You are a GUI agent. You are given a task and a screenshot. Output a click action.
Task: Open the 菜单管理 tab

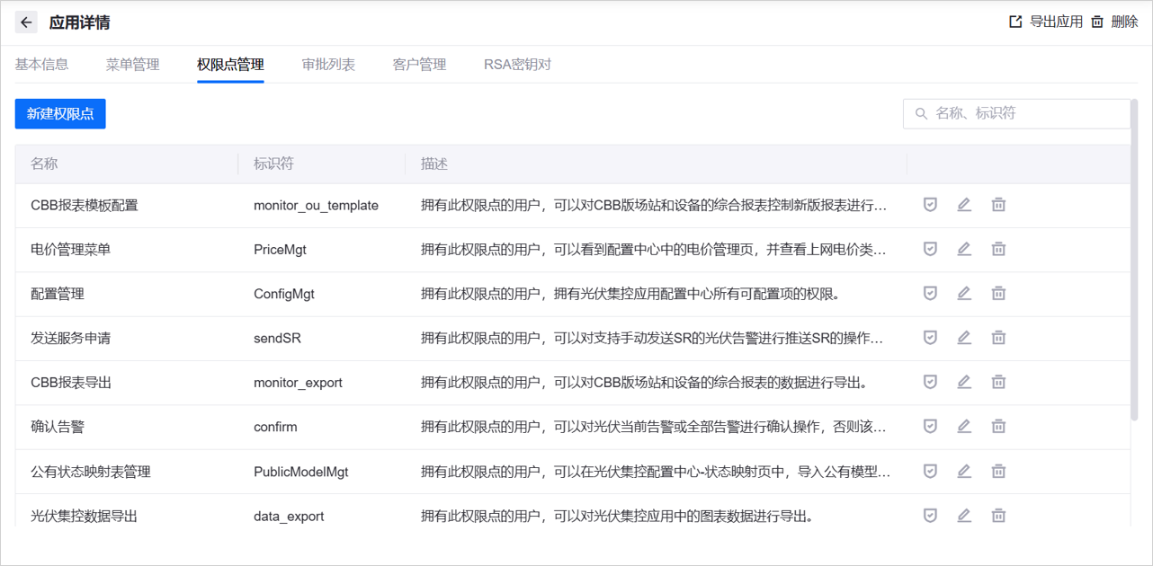click(132, 65)
